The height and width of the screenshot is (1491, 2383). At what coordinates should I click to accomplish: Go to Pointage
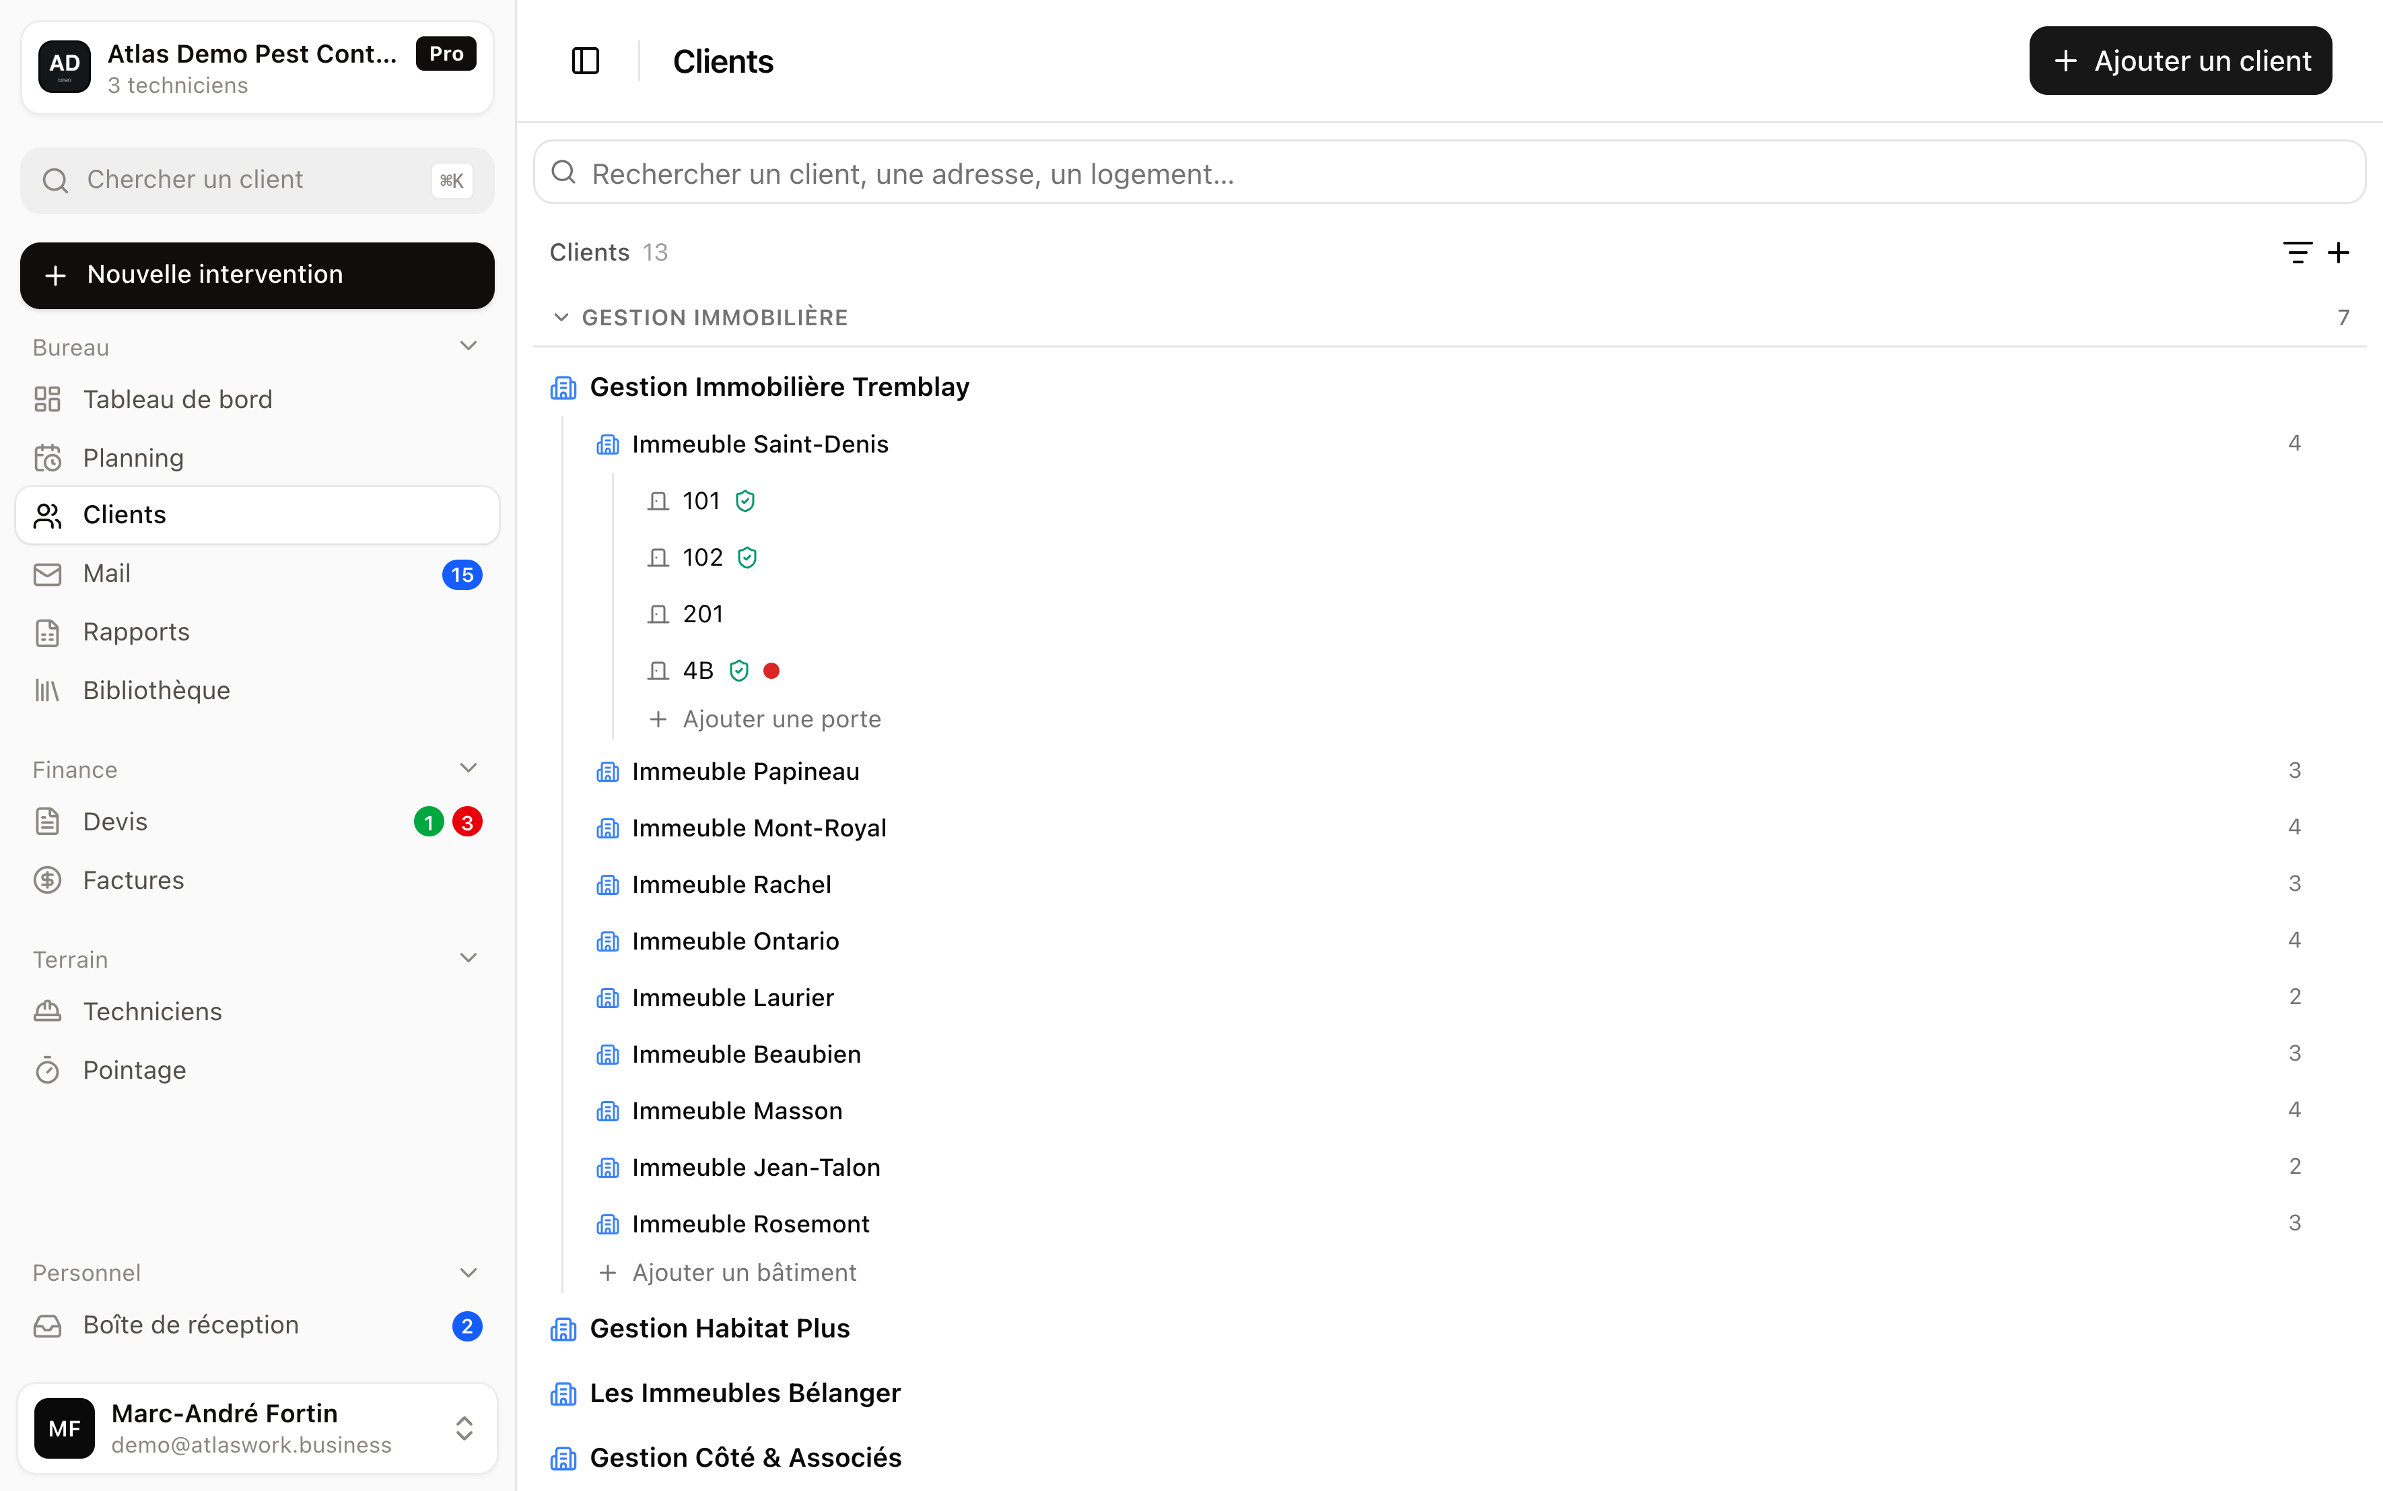257,1070
